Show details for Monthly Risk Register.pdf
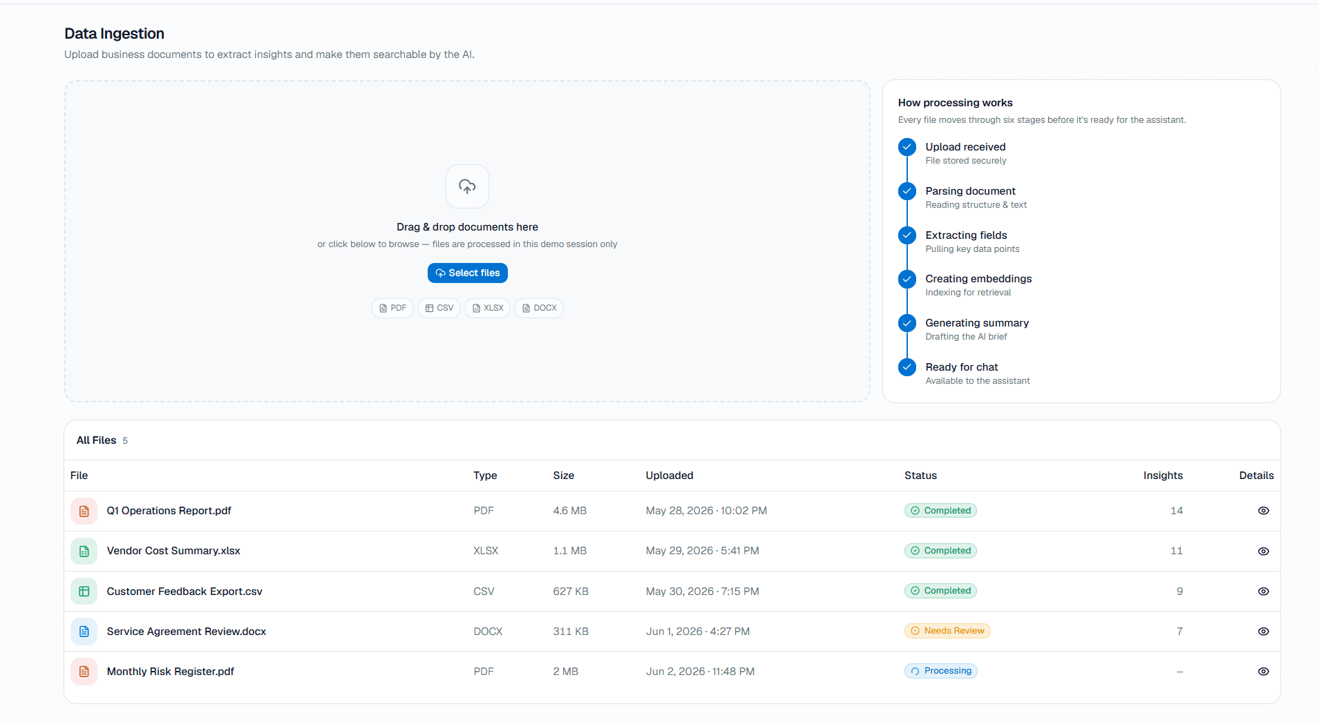The image size is (1319, 722). coord(1263,672)
